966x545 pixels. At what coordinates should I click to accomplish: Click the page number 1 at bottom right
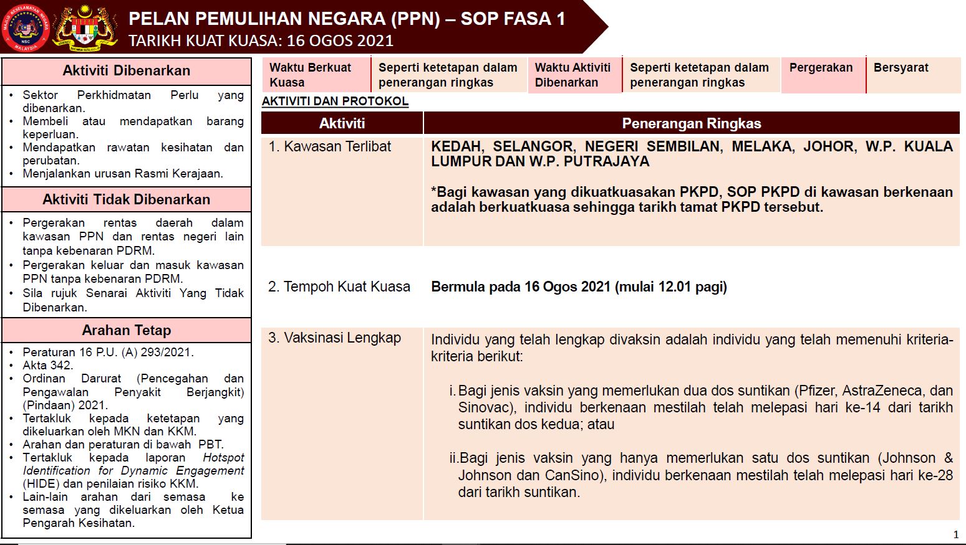click(x=956, y=534)
